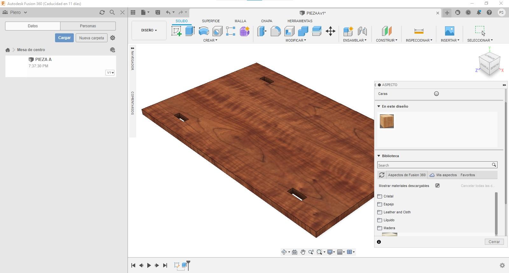Select the Offset Plane construct tool

click(x=387, y=31)
